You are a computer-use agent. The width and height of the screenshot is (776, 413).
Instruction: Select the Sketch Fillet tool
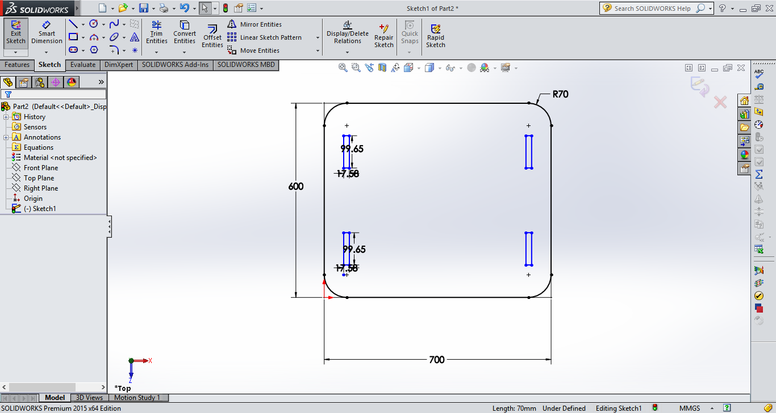pyautogui.click(x=114, y=50)
